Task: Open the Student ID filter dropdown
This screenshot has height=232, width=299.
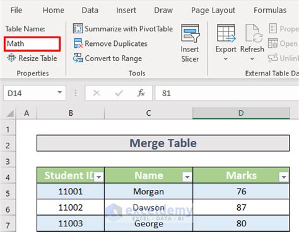Action: [x=98, y=177]
